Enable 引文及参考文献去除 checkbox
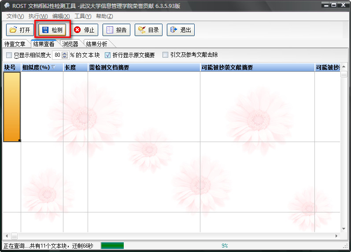351x252 pixels. click(x=165, y=55)
